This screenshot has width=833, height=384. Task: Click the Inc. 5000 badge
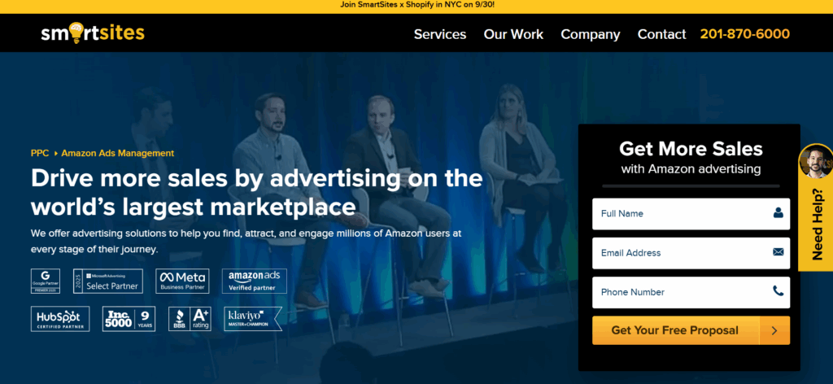[x=129, y=319]
